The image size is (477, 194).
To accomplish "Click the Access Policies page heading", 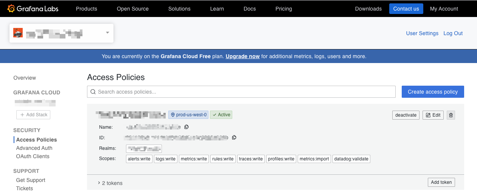I will [x=116, y=77].
